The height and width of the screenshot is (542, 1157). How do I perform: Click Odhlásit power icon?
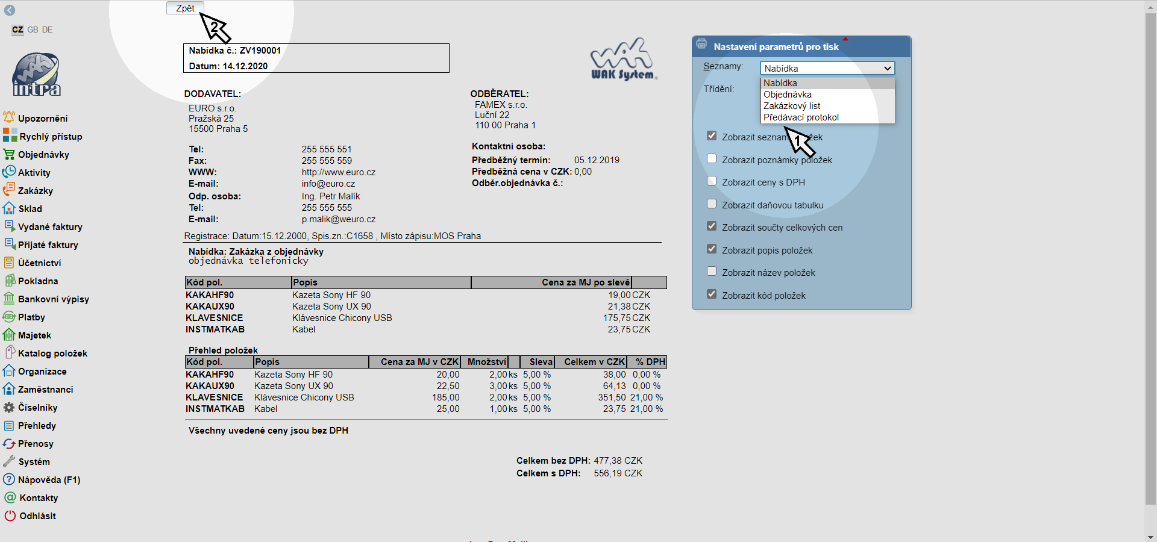(x=10, y=516)
